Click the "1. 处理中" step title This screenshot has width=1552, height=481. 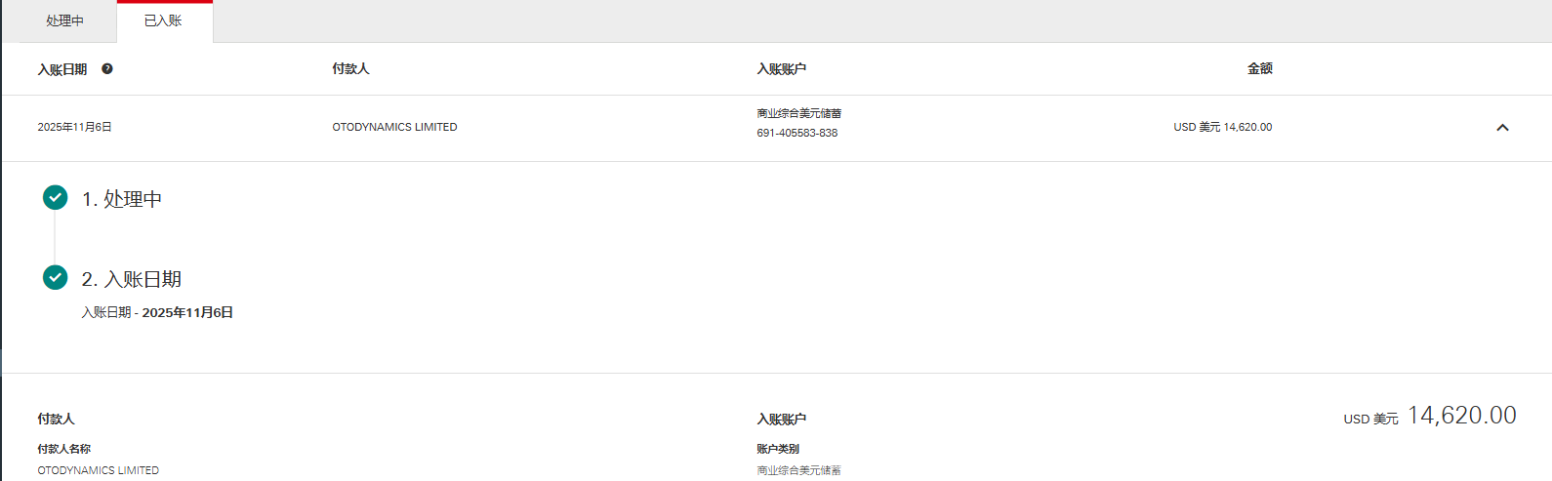coord(122,199)
